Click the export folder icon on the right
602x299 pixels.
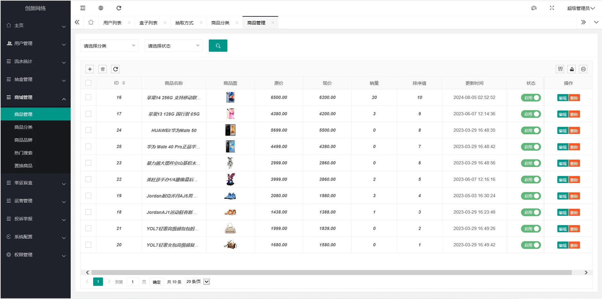click(x=572, y=69)
